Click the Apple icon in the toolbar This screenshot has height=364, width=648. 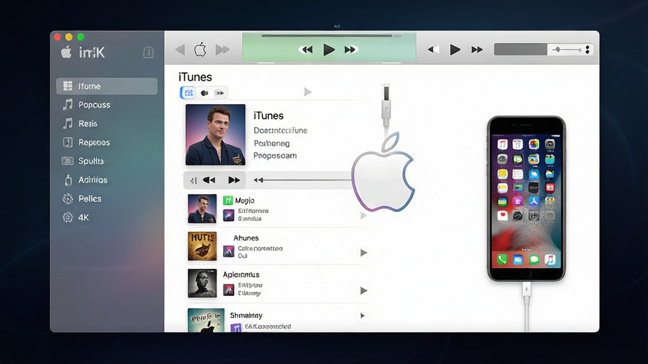click(x=201, y=49)
